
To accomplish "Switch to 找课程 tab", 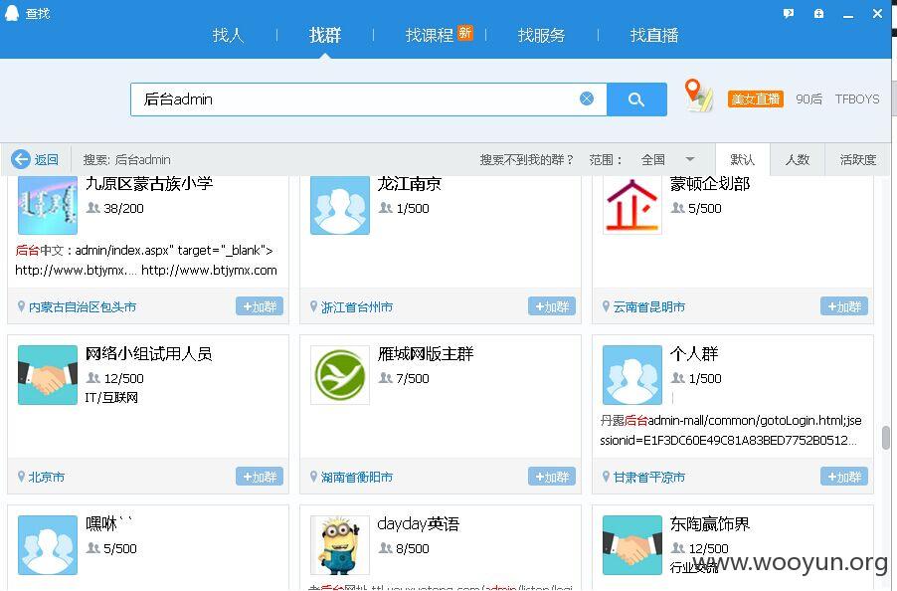I will [429, 36].
